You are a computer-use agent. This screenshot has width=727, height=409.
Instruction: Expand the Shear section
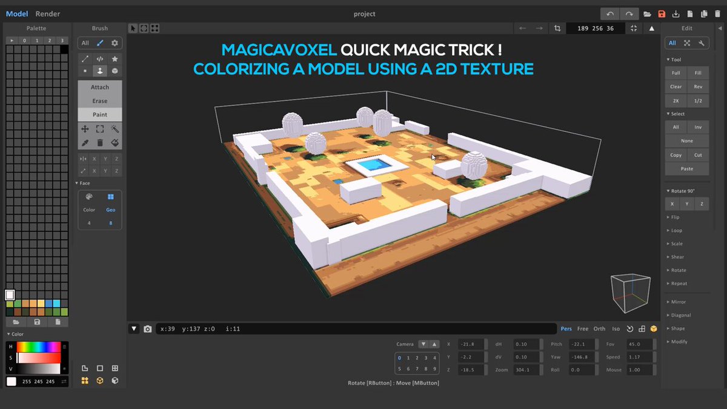(x=675, y=257)
